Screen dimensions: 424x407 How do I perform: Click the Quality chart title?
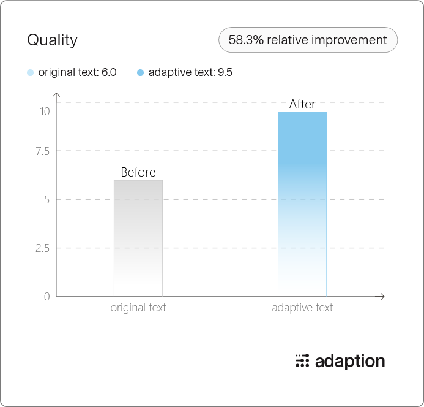(x=53, y=40)
